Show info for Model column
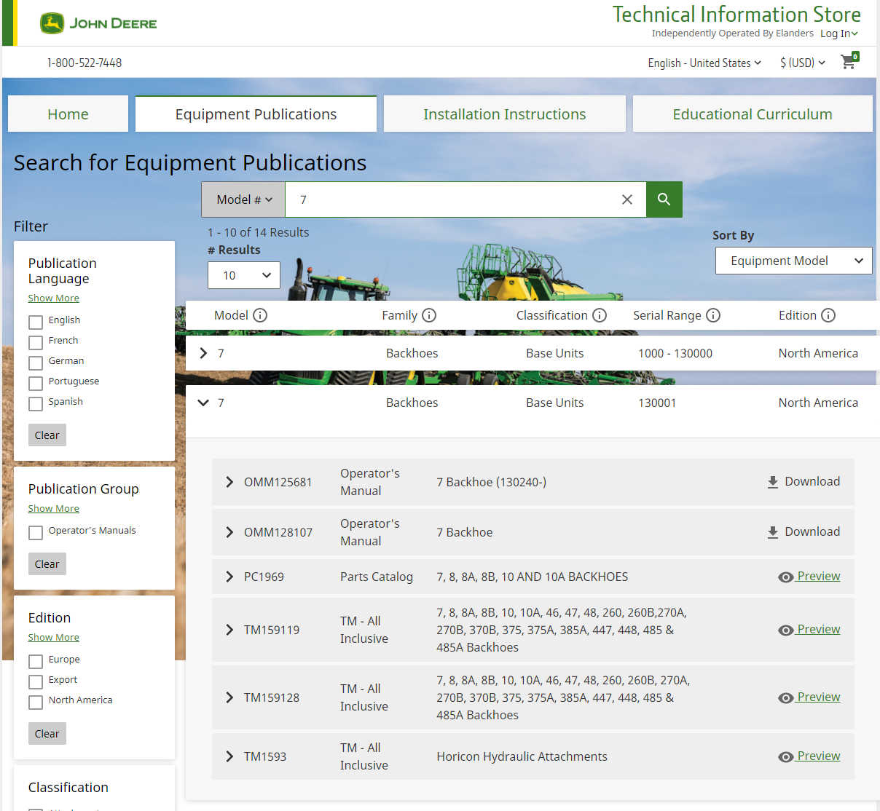This screenshot has width=880, height=811. (x=260, y=315)
